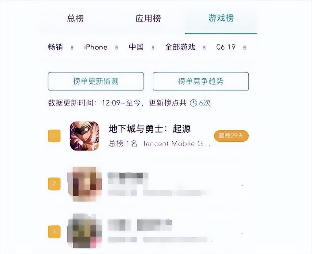Open the blurred second-ranked game icon
The height and width of the screenshot is (254, 312).
pos(84,184)
